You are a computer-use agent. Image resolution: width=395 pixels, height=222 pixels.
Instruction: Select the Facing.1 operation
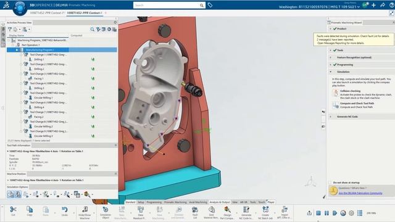[38, 78]
